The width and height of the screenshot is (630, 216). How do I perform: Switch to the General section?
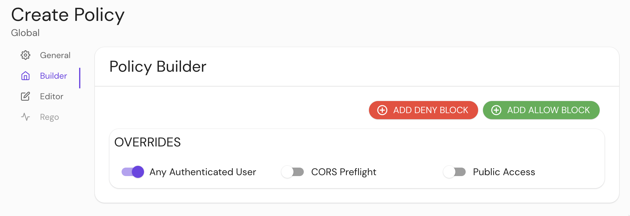tap(55, 55)
